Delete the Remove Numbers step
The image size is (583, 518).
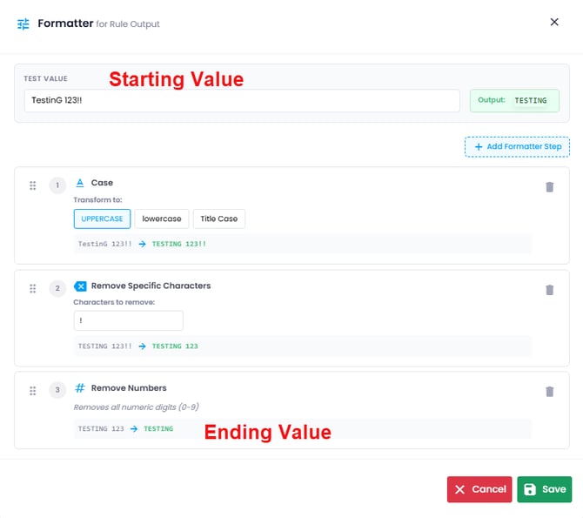pos(549,392)
